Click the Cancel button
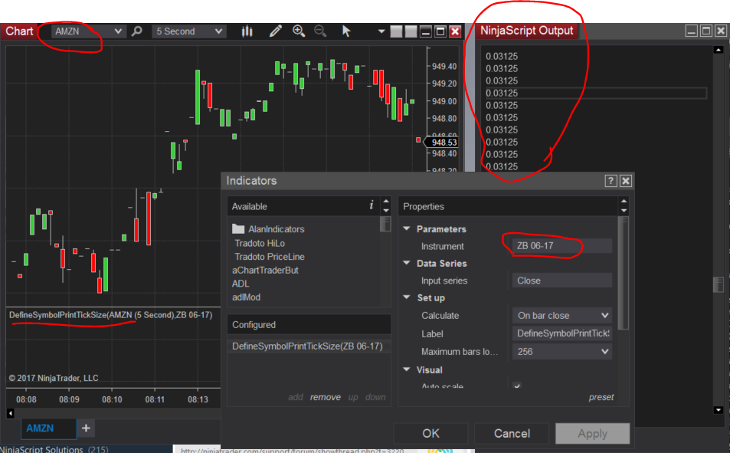The image size is (730, 453). 512,433
